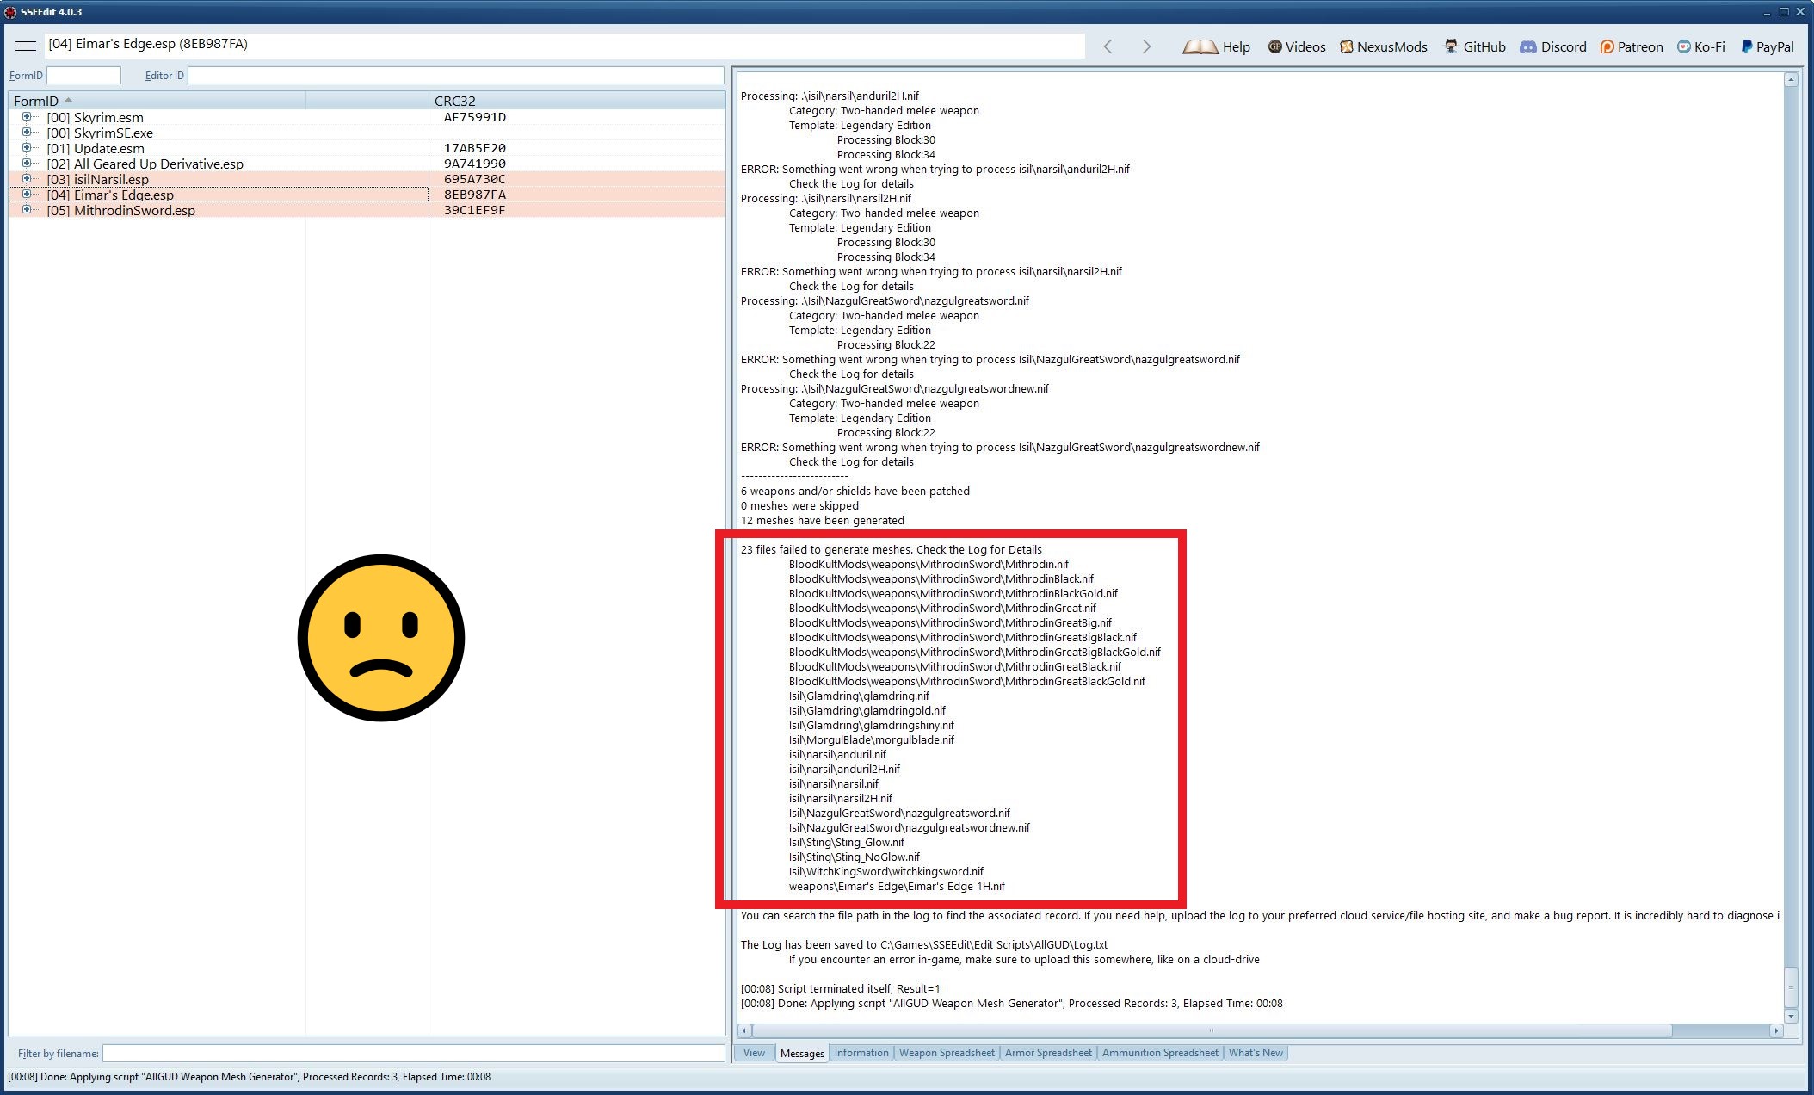1814x1095 pixels.
Task: Open the hamburger main menu icon
Action: pos(26,46)
